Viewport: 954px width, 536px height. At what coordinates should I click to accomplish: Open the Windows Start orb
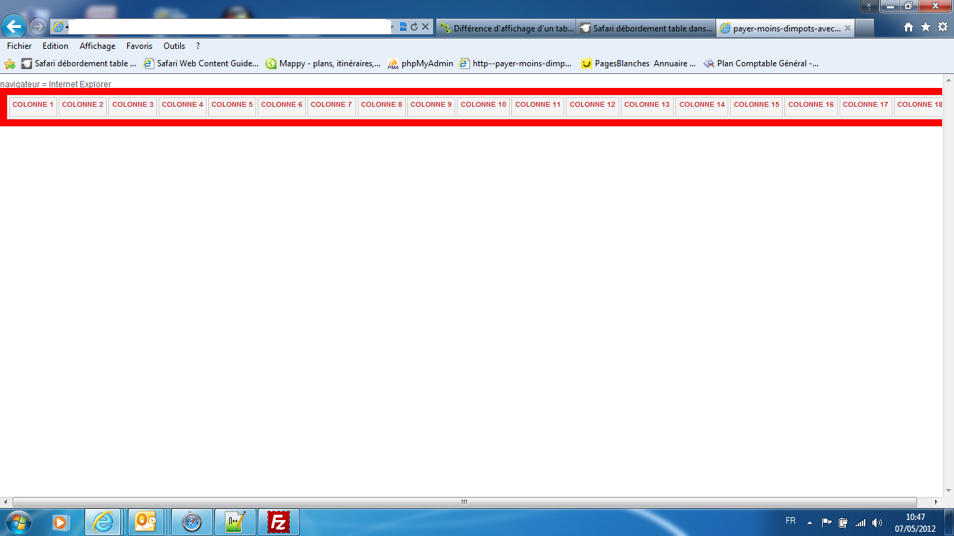click(x=17, y=522)
